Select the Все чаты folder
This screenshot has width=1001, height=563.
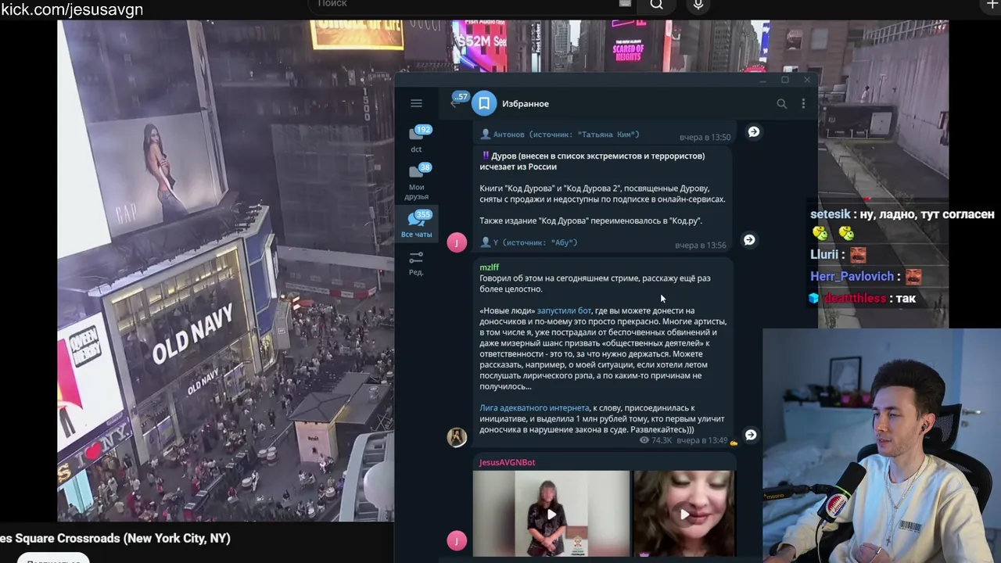416,224
